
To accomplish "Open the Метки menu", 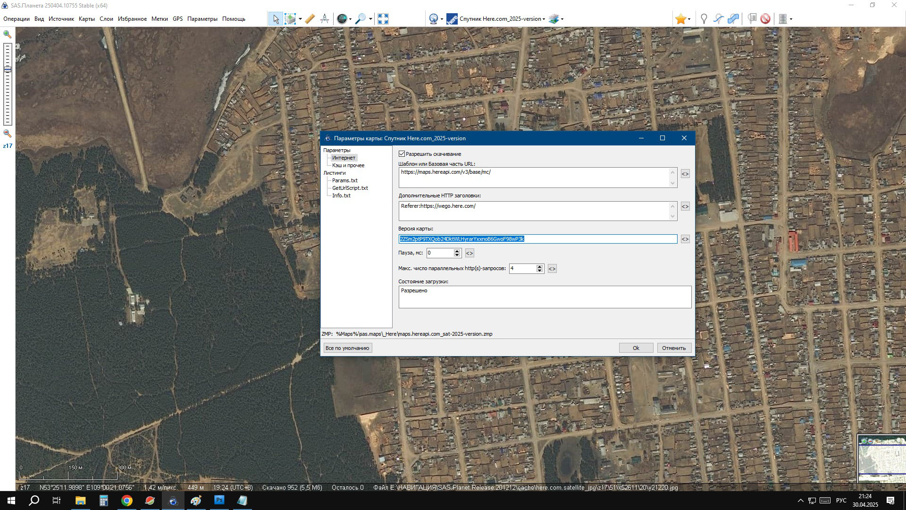I will pos(159,19).
